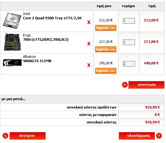Click the ανανέωση refresh button
Screen dimensions: 166x143
click(x=146, y=85)
